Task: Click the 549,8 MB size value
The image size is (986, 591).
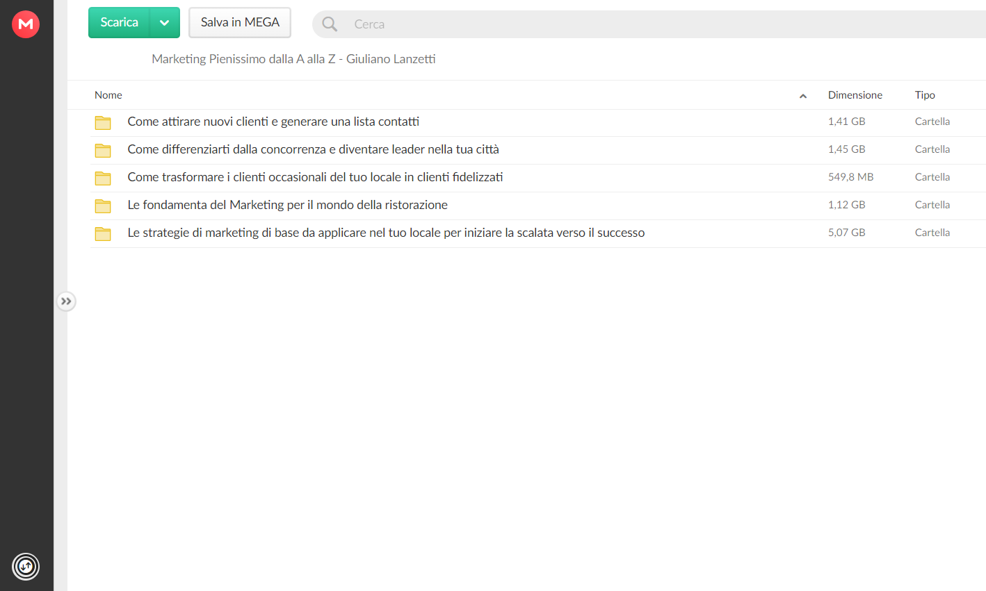Action: pyautogui.click(x=850, y=177)
